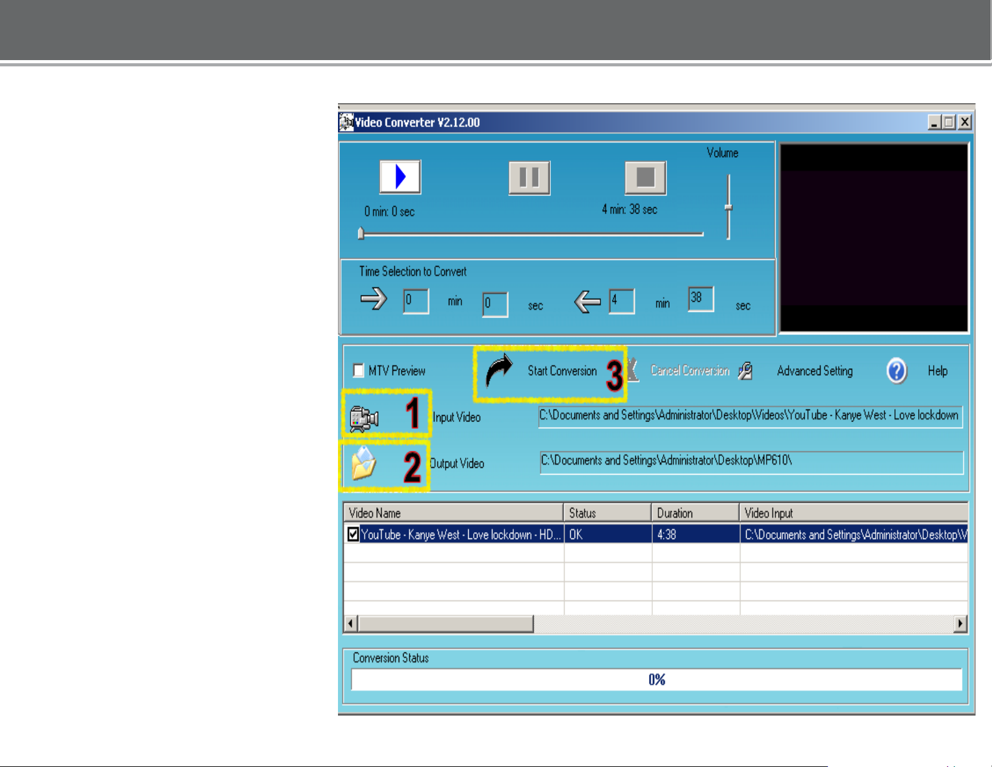Click the blue Help question mark icon

[x=896, y=371]
